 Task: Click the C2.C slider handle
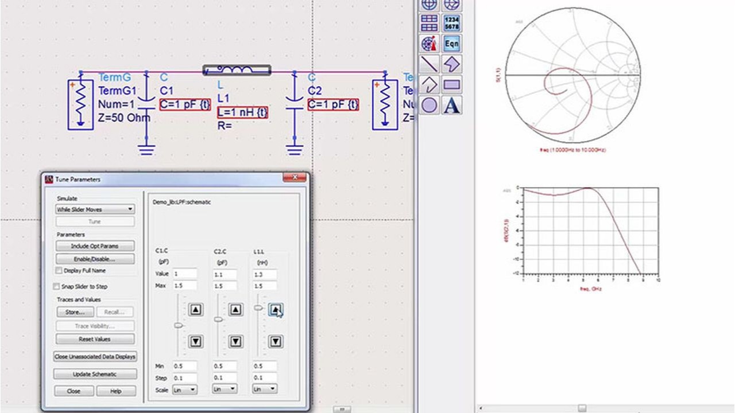tap(218, 320)
